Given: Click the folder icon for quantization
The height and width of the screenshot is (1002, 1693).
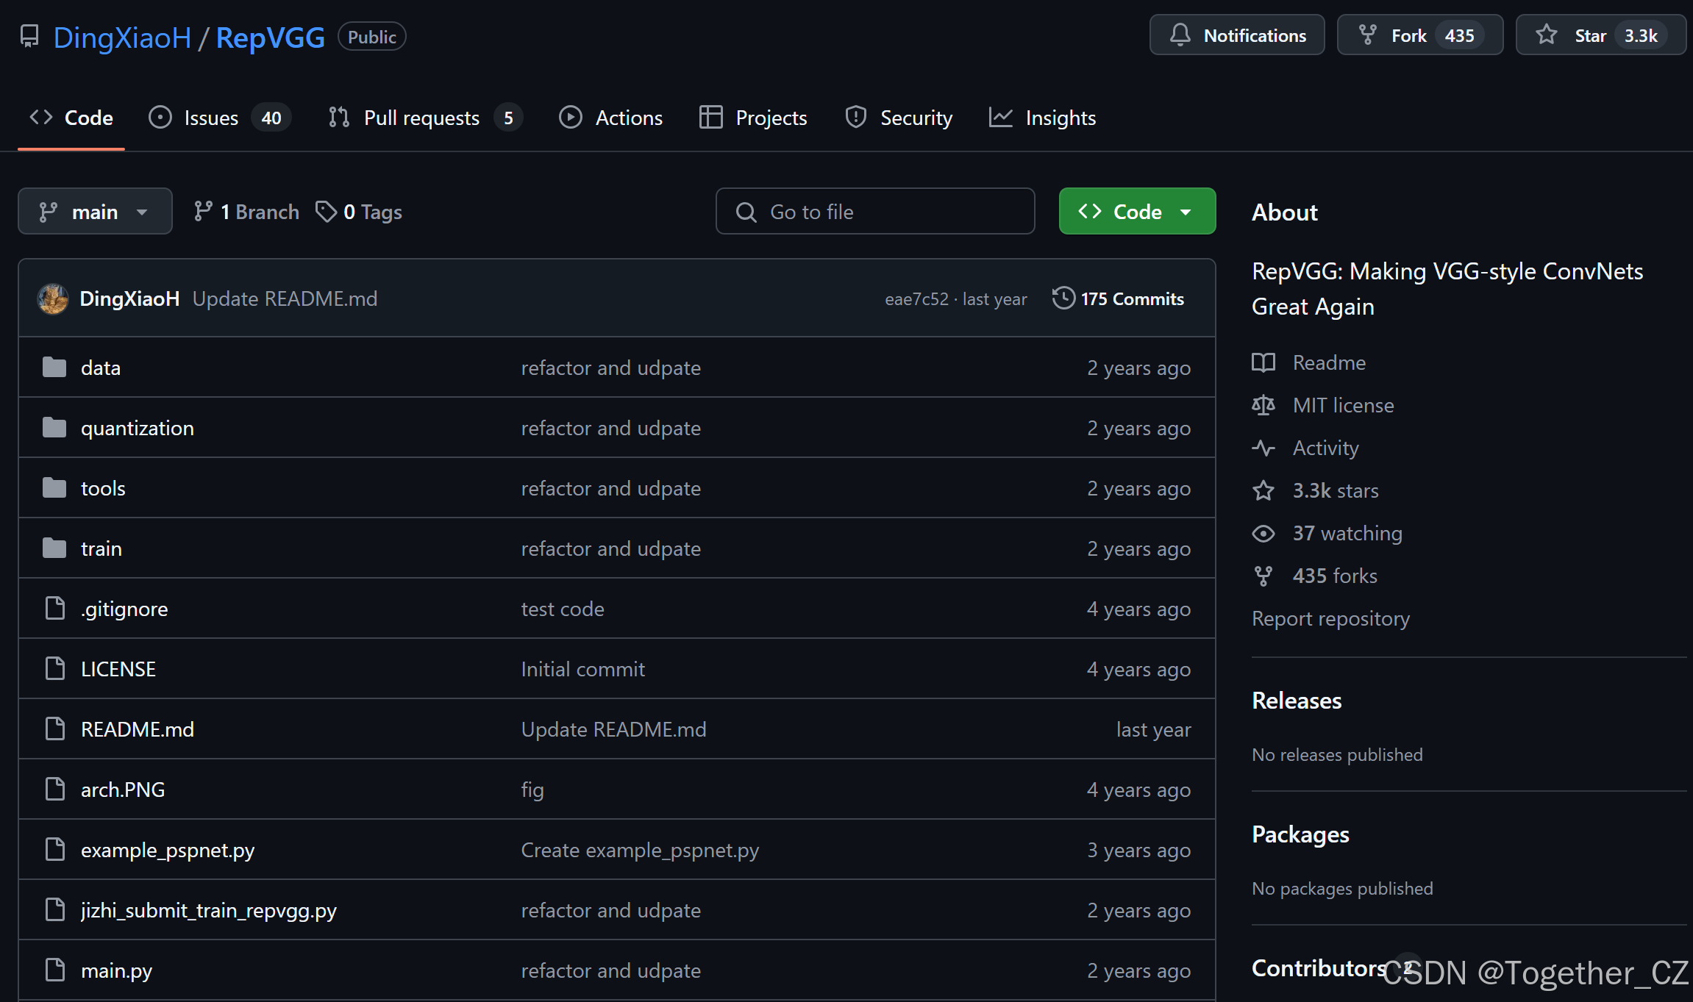Looking at the screenshot, I should pyautogui.click(x=54, y=427).
